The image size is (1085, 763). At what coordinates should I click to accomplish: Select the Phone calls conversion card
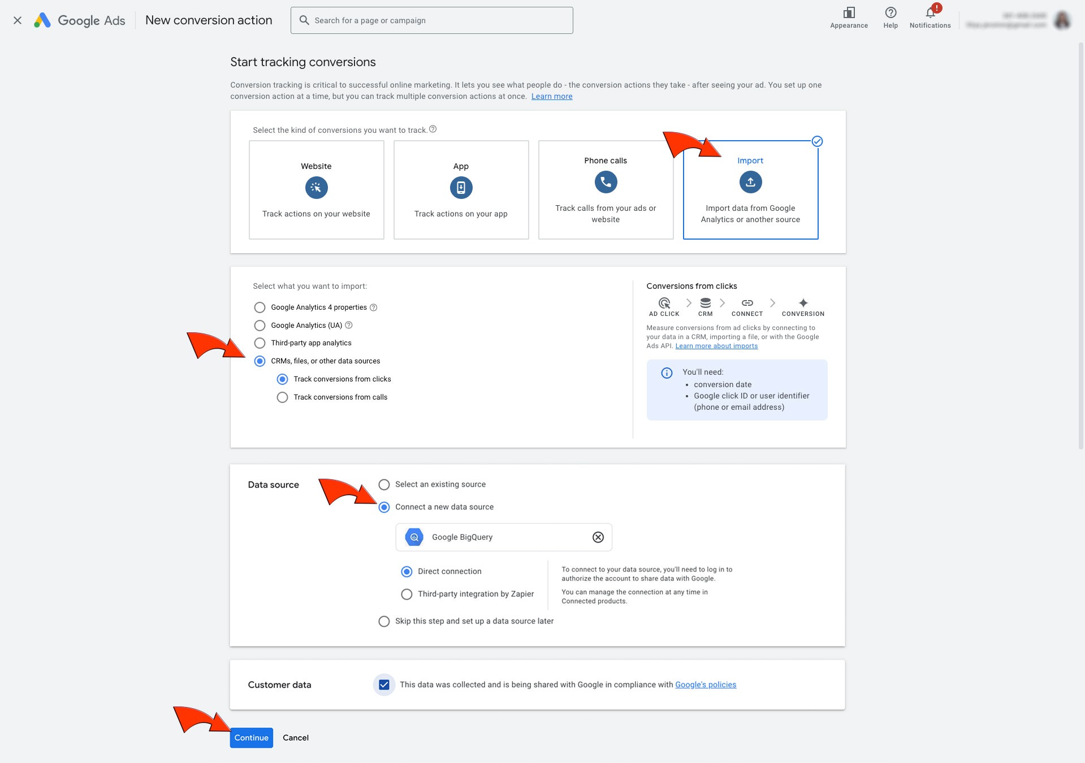point(606,190)
